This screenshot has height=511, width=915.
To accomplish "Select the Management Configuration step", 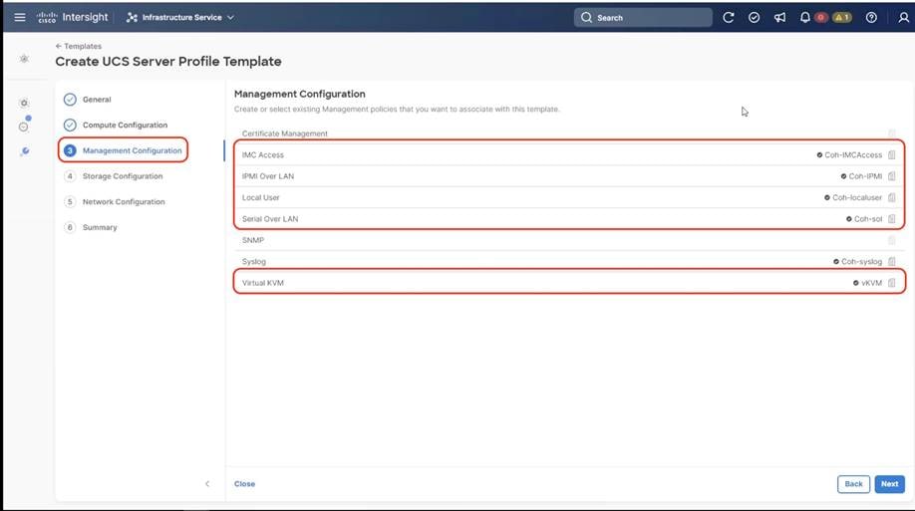I will [124, 150].
